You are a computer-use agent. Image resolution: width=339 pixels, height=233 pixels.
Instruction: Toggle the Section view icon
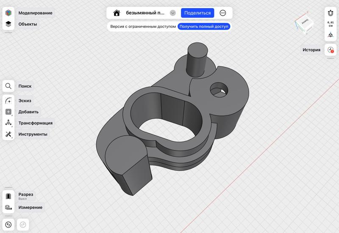[x=8, y=196]
